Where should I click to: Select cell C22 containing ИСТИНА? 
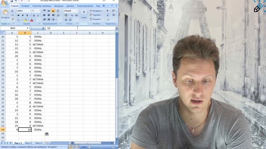(38, 44)
